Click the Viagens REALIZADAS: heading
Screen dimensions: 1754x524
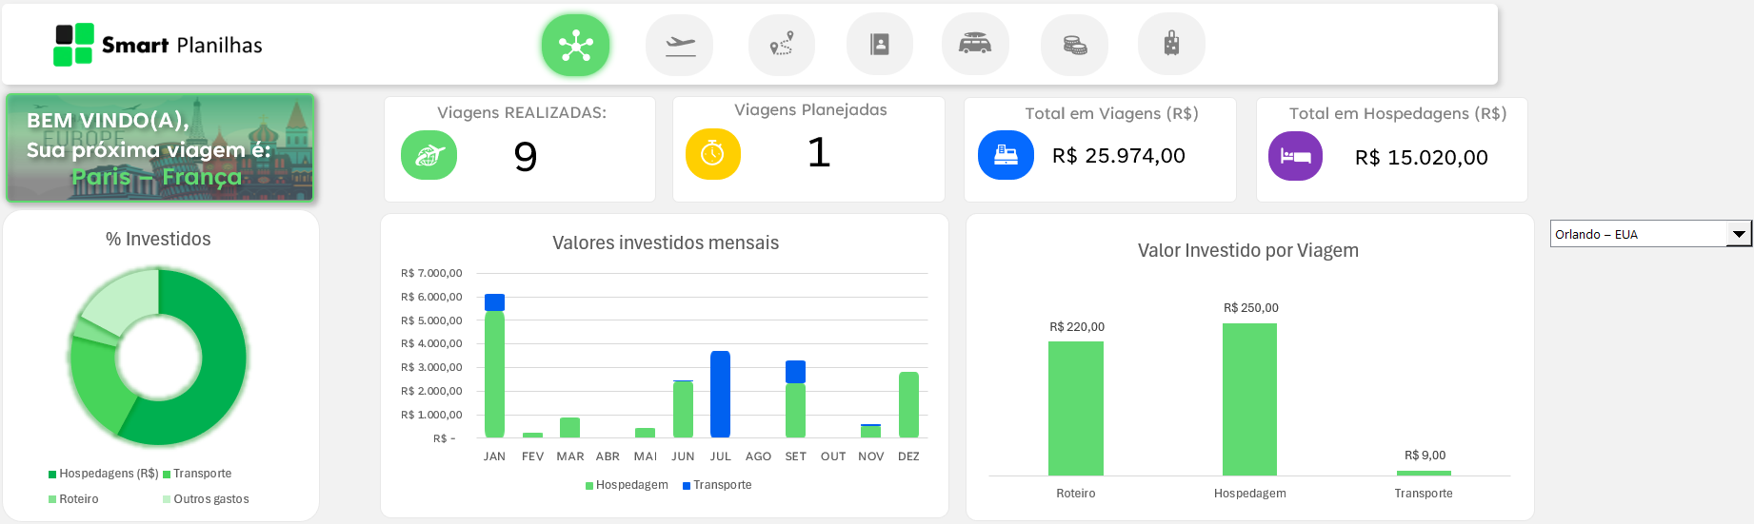[x=522, y=113]
